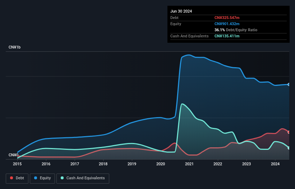
Task: Click the 2015 axis label
Action: [17, 164]
